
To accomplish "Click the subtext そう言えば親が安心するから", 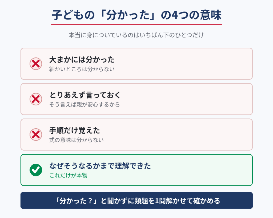I will tap(85, 105).
